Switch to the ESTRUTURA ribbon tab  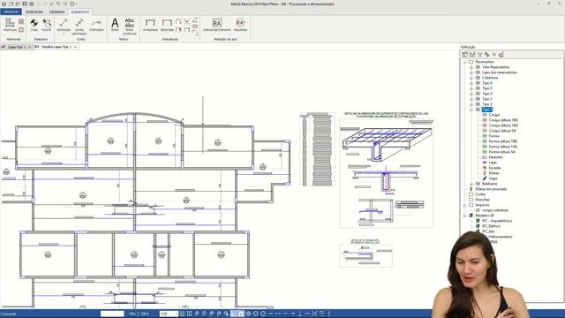[34, 11]
